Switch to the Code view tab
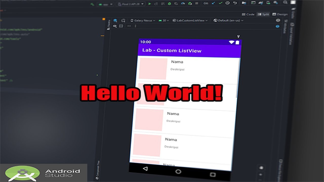324x182 pixels. (x=248, y=14)
